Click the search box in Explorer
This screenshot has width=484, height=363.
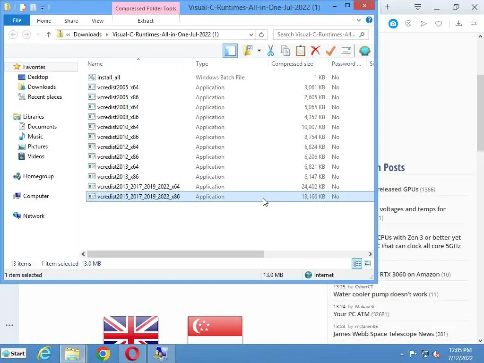(x=321, y=35)
